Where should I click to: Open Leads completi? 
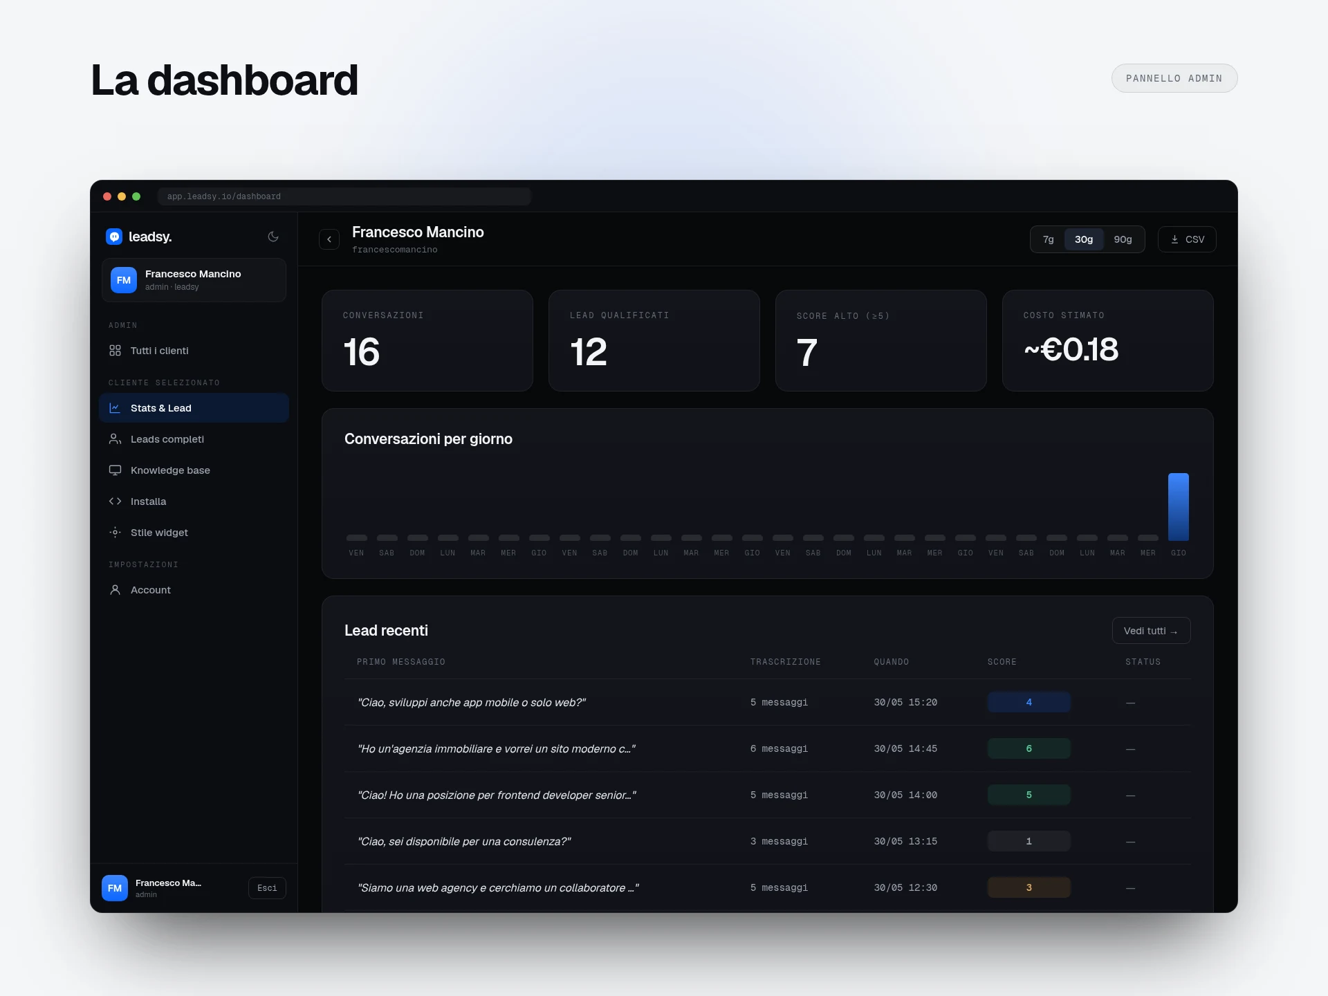(x=194, y=439)
